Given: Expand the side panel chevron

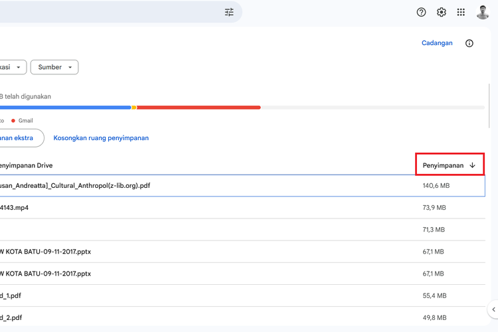Looking at the screenshot, I should tap(493, 309).
